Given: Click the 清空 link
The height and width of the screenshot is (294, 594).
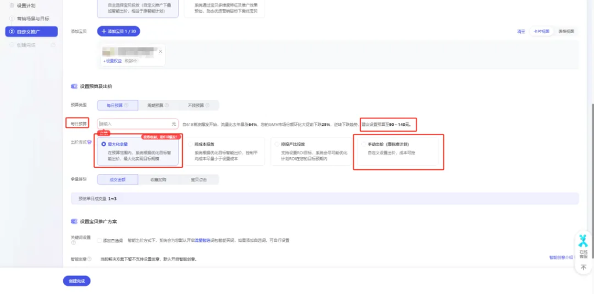Looking at the screenshot, I should click(x=521, y=31).
